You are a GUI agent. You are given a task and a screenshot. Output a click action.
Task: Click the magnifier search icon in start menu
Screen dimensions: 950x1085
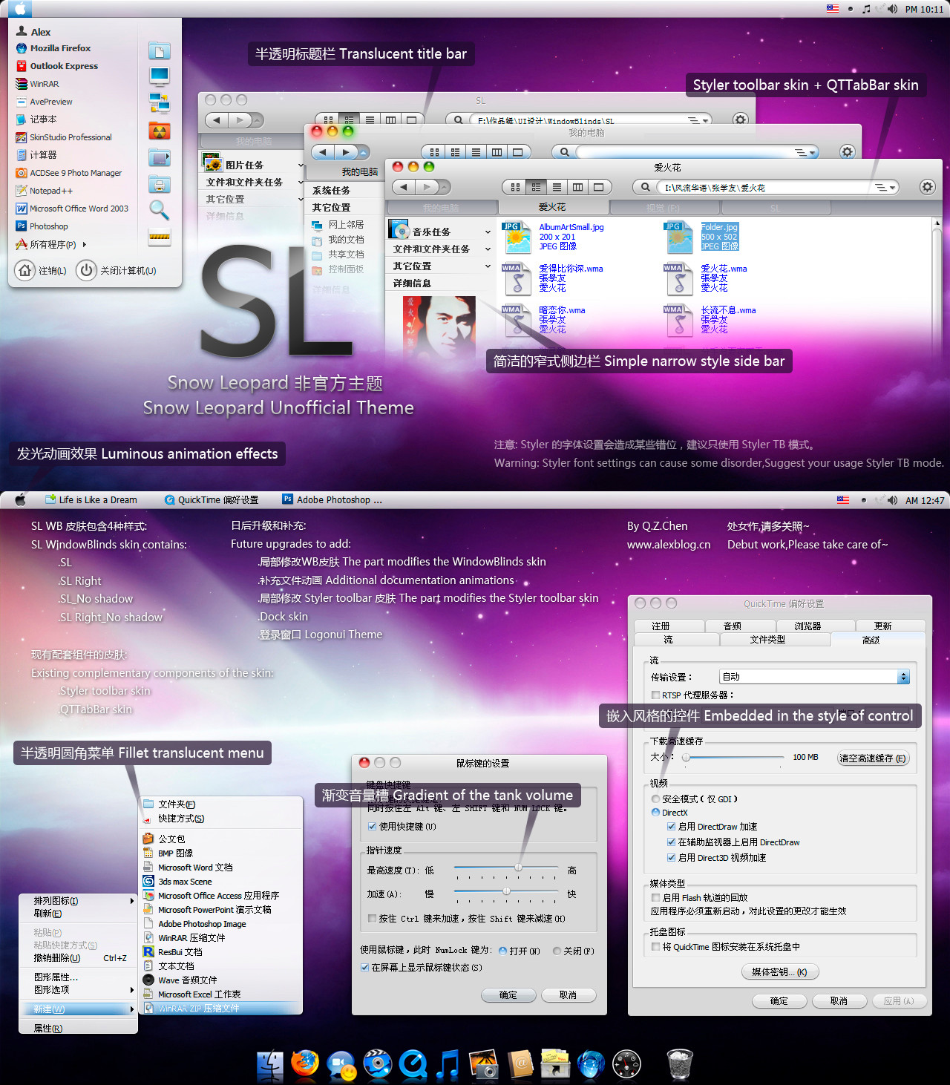(160, 210)
